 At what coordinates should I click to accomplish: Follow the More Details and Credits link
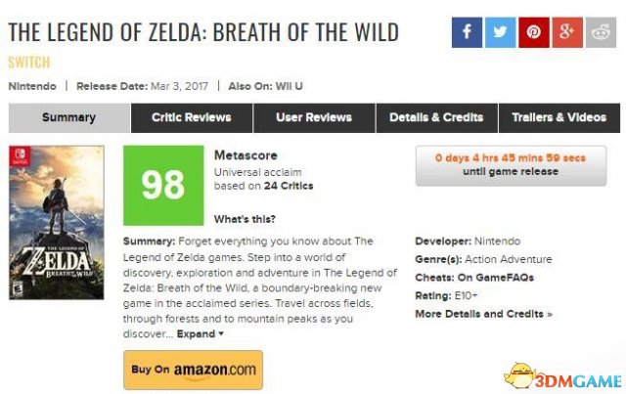tap(483, 314)
